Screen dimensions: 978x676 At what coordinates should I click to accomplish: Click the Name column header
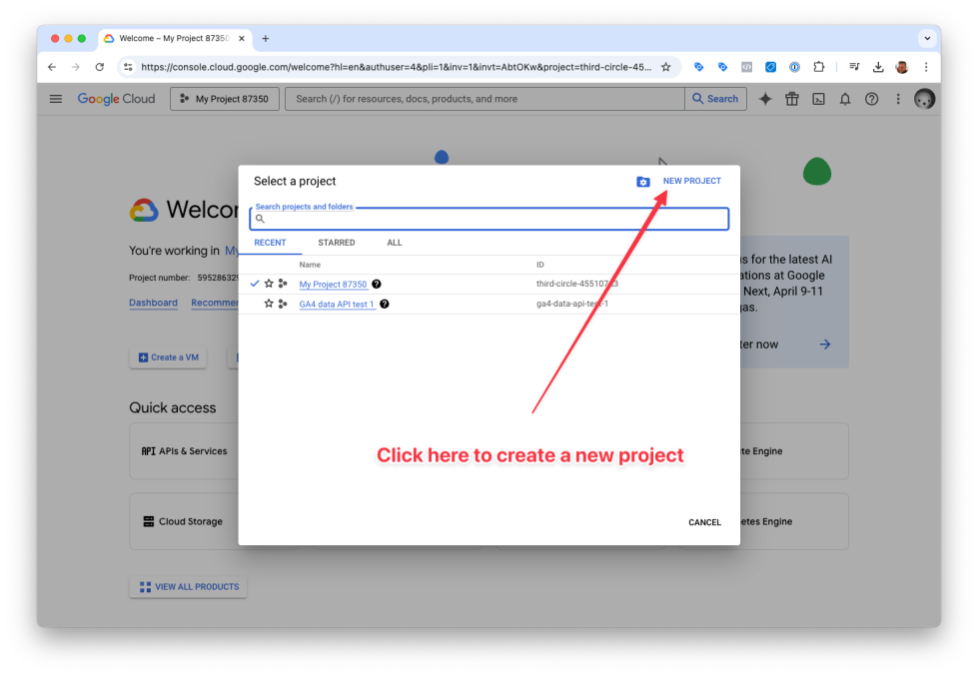(x=310, y=265)
